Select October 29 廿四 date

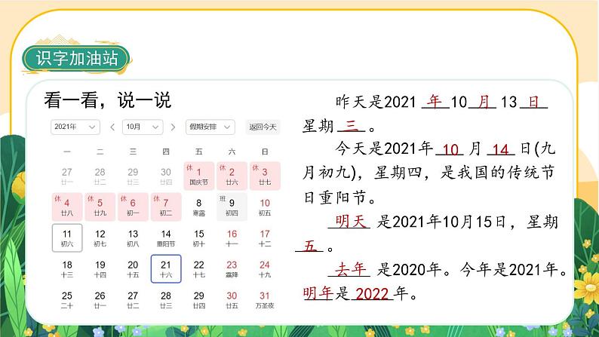point(198,299)
